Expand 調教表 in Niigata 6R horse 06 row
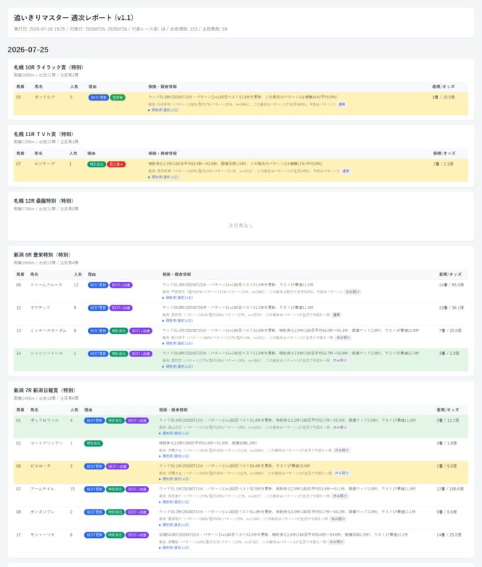Image resolution: width=482 pixels, height=567 pixels. coord(177,298)
